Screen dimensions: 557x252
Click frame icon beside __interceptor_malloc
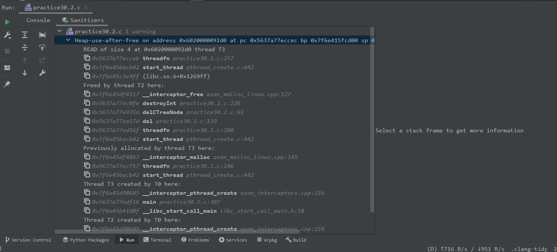[x=87, y=157]
